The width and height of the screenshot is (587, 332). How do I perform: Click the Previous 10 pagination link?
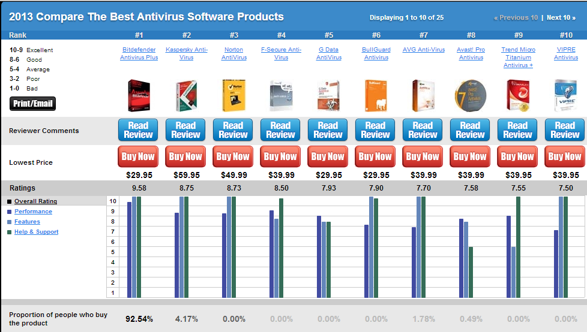pos(516,17)
